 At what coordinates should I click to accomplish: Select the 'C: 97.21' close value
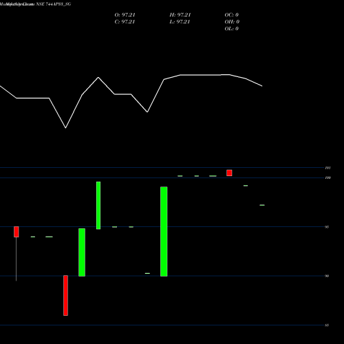(125, 22)
